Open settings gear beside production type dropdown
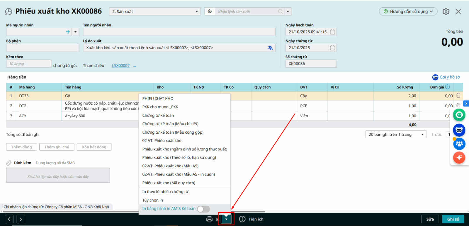This screenshot has width=469, height=226. click(210, 11)
